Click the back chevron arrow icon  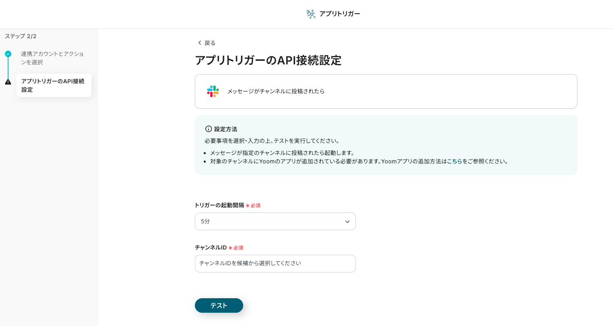click(199, 43)
